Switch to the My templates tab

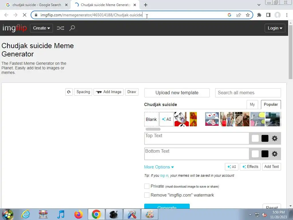[252, 104]
